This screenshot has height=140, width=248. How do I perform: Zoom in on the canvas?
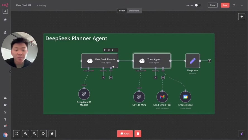click(x=25, y=134)
